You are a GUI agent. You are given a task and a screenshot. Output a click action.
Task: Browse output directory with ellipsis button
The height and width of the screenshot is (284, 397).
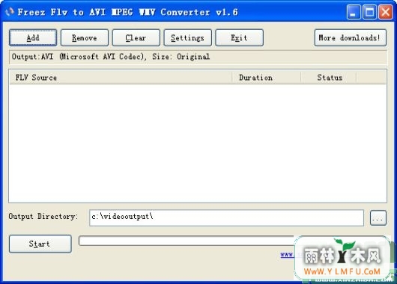[x=378, y=217]
